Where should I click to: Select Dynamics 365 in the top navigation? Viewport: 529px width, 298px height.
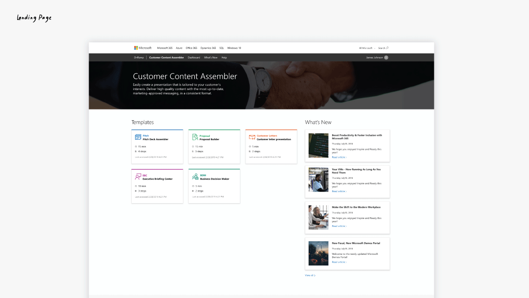click(x=208, y=48)
